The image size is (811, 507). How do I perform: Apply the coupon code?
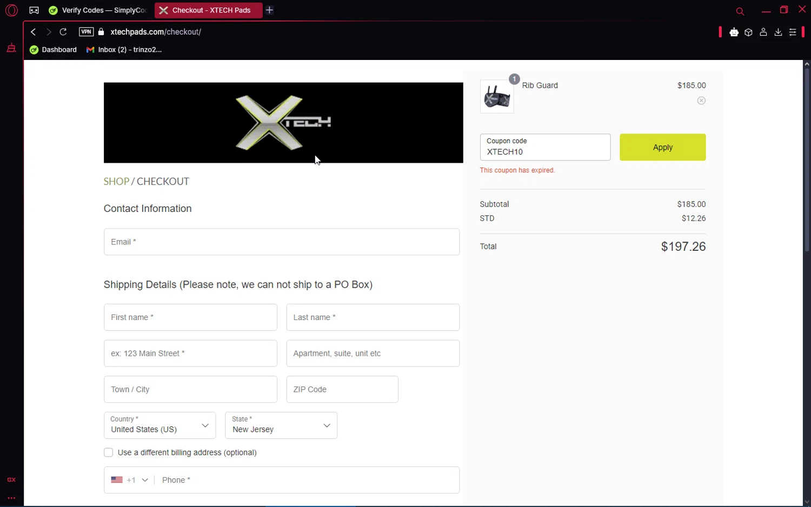tap(662, 147)
